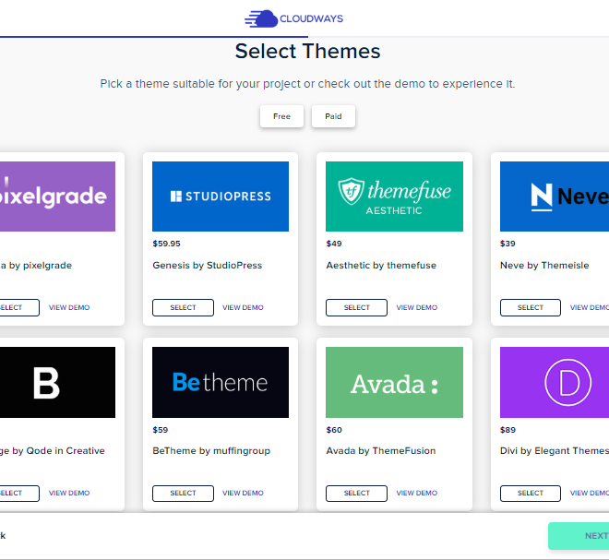
Task: Click 'Avada by ThemeFusion' title
Action: (380, 451)
